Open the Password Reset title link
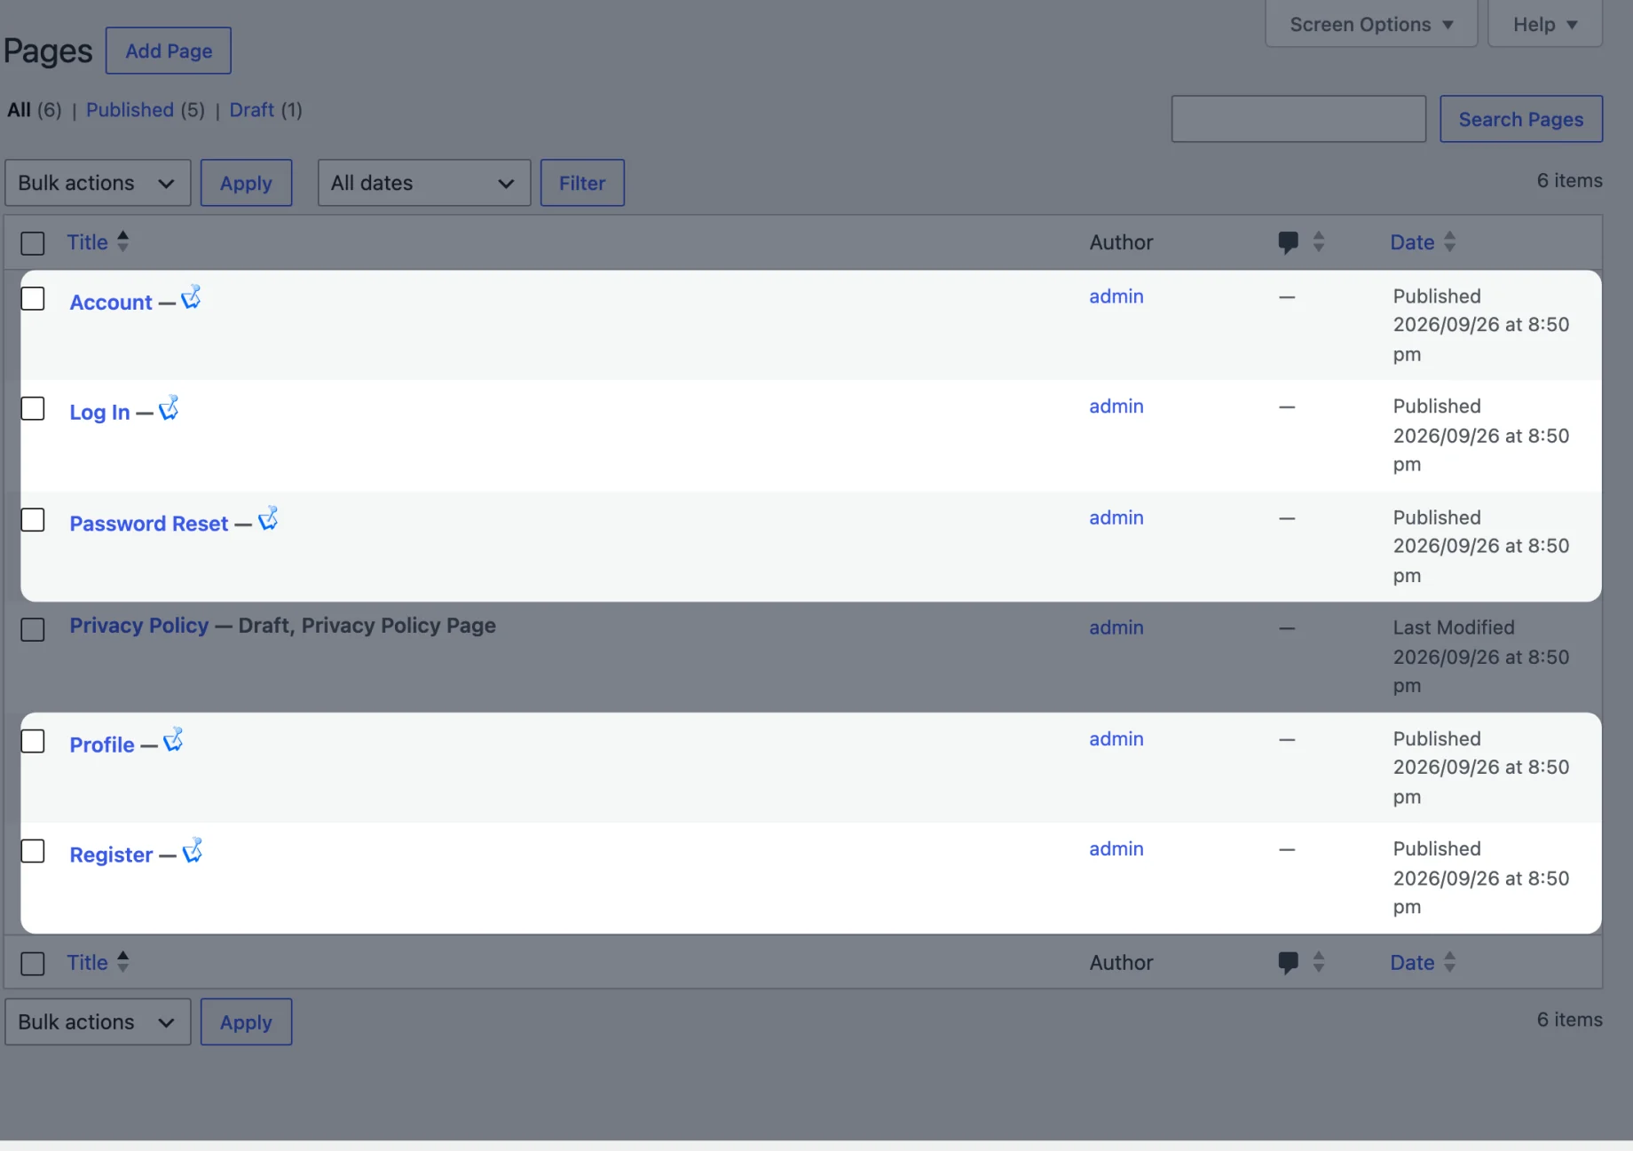Image resolution: width=1633 pixels, height=1151 pixels. click(x=149, y=524)
